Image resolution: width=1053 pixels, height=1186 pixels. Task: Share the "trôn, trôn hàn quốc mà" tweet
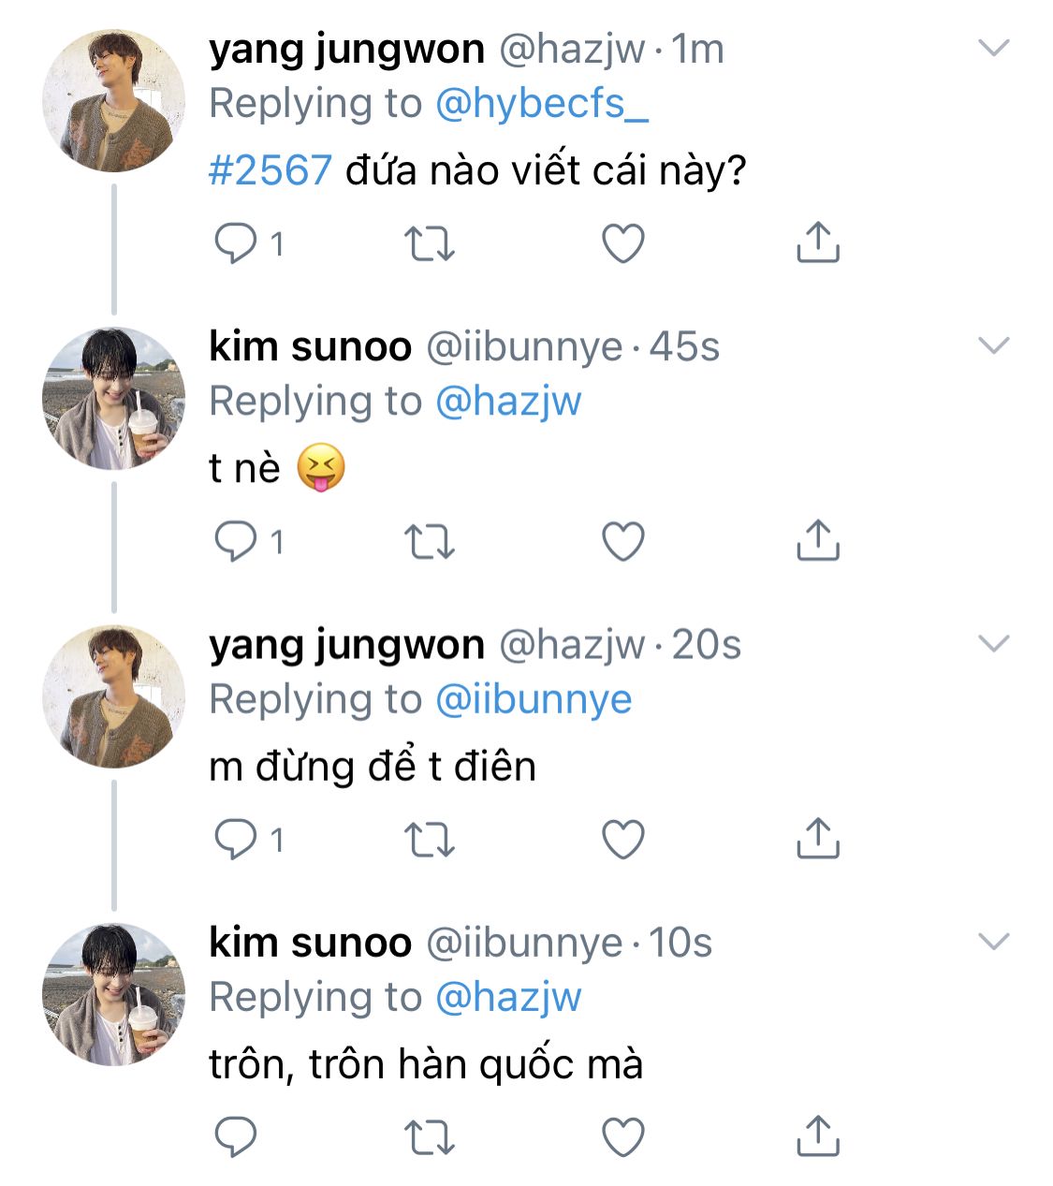(817, 1135)
